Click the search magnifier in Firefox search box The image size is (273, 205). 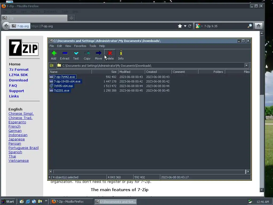click(x=250, y=26)
